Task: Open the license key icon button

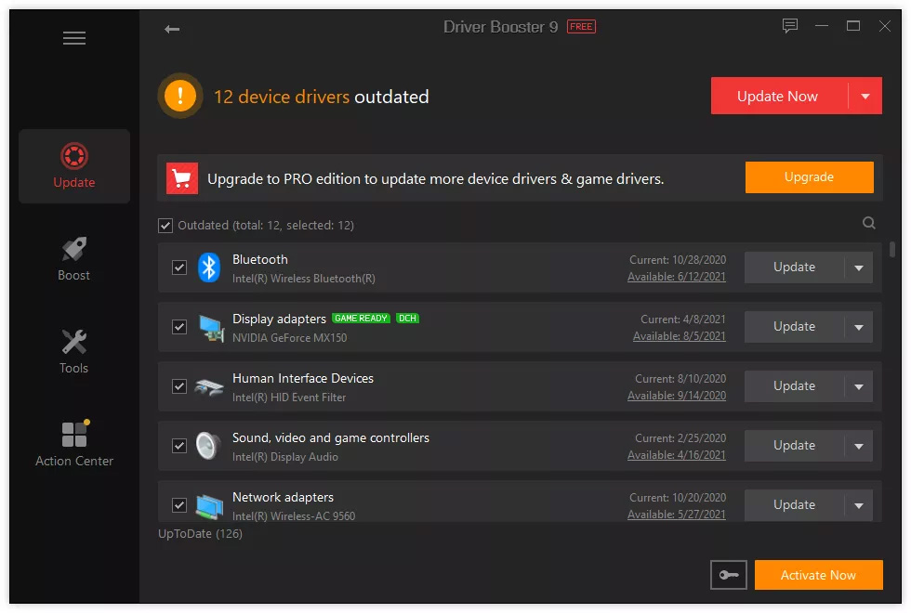Action: tap(729, 575)
